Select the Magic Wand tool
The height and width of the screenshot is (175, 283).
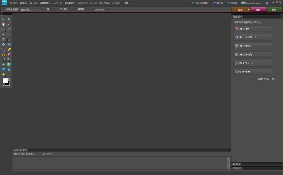click(4, 34)
